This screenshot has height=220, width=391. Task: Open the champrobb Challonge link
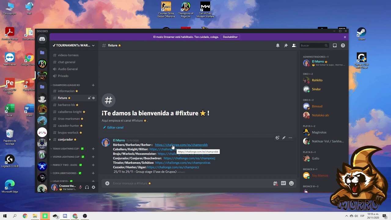[181, 145]
